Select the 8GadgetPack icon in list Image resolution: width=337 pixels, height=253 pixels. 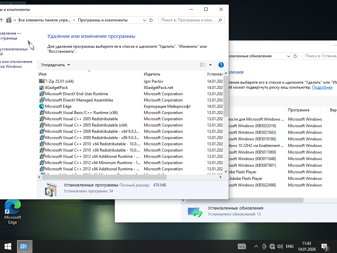(42, 88)
